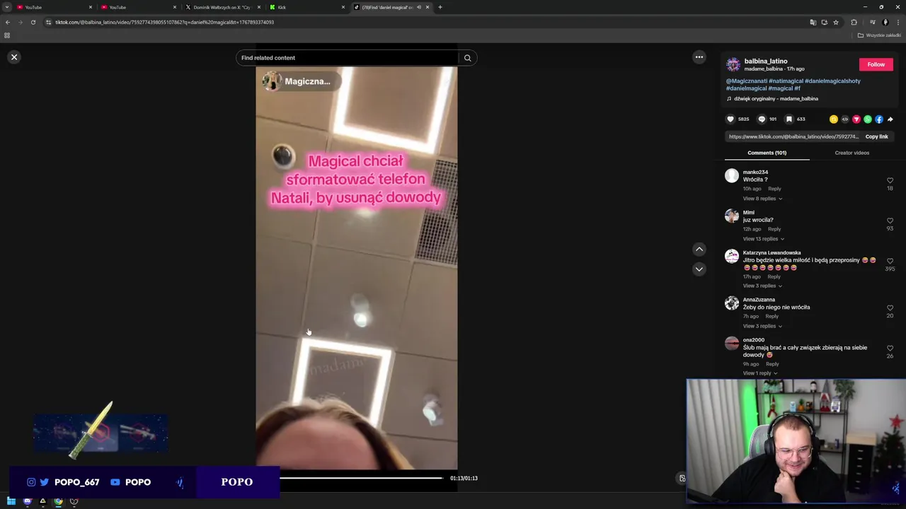Expand 8 replies under manko234's comment
Screen dimensions: 906x509
762,199
